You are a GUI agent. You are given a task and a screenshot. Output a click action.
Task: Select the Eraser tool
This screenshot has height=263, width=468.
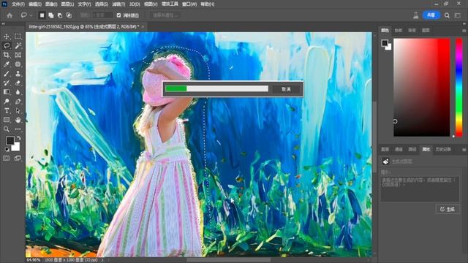point(18,83)
